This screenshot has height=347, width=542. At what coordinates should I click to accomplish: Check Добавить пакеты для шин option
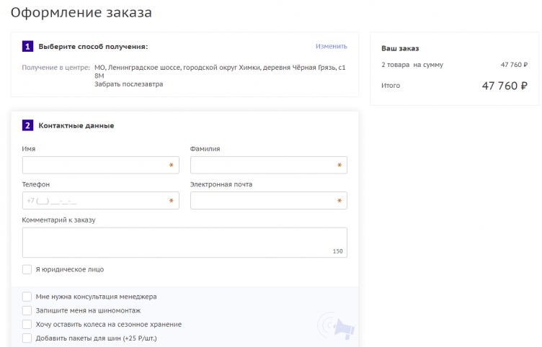[27, 338]
